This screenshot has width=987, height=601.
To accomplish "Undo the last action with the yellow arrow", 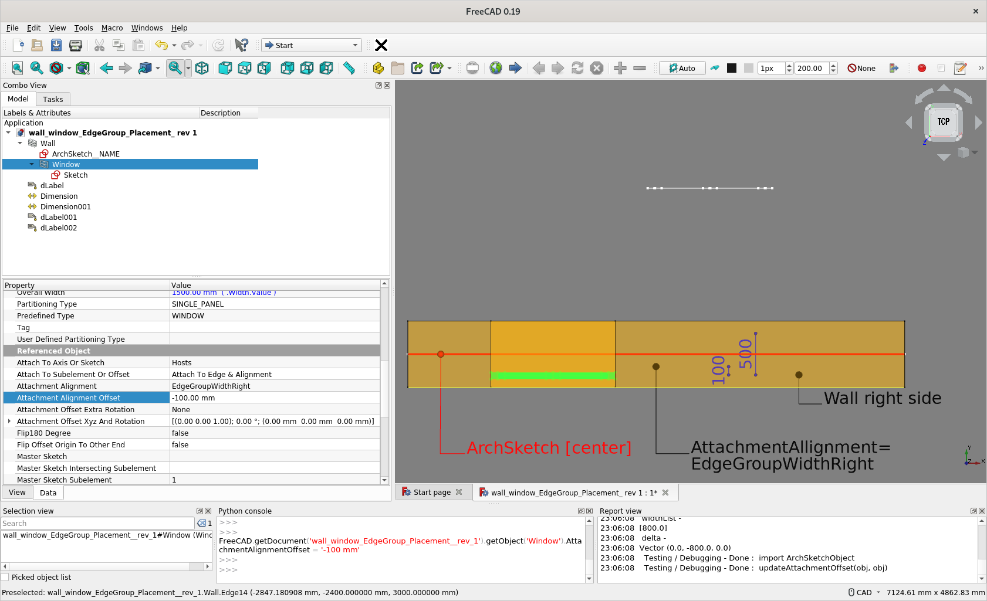I will (x=161, y=45).
